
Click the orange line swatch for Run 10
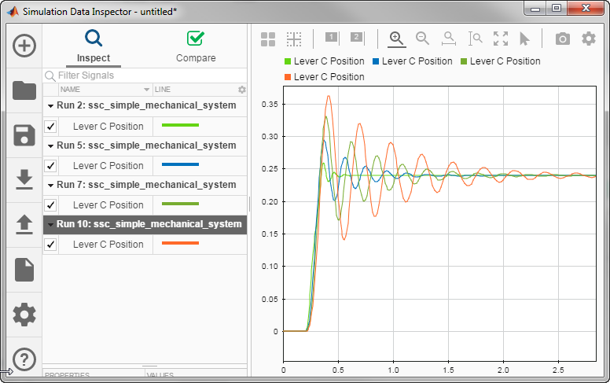[x=180, y=244]
